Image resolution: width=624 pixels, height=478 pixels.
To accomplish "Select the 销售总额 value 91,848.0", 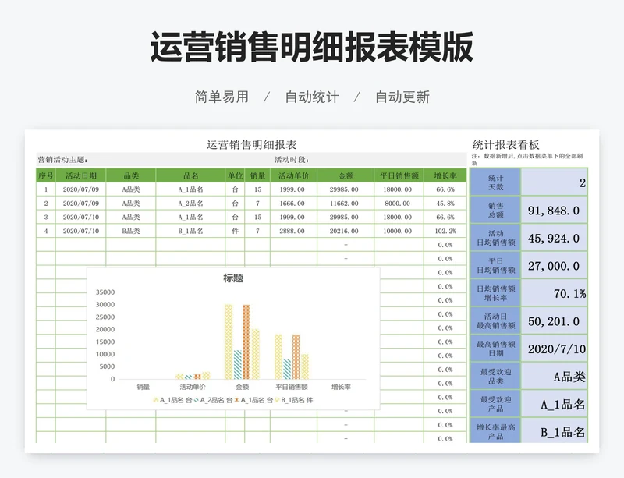I will coord(555,210).
